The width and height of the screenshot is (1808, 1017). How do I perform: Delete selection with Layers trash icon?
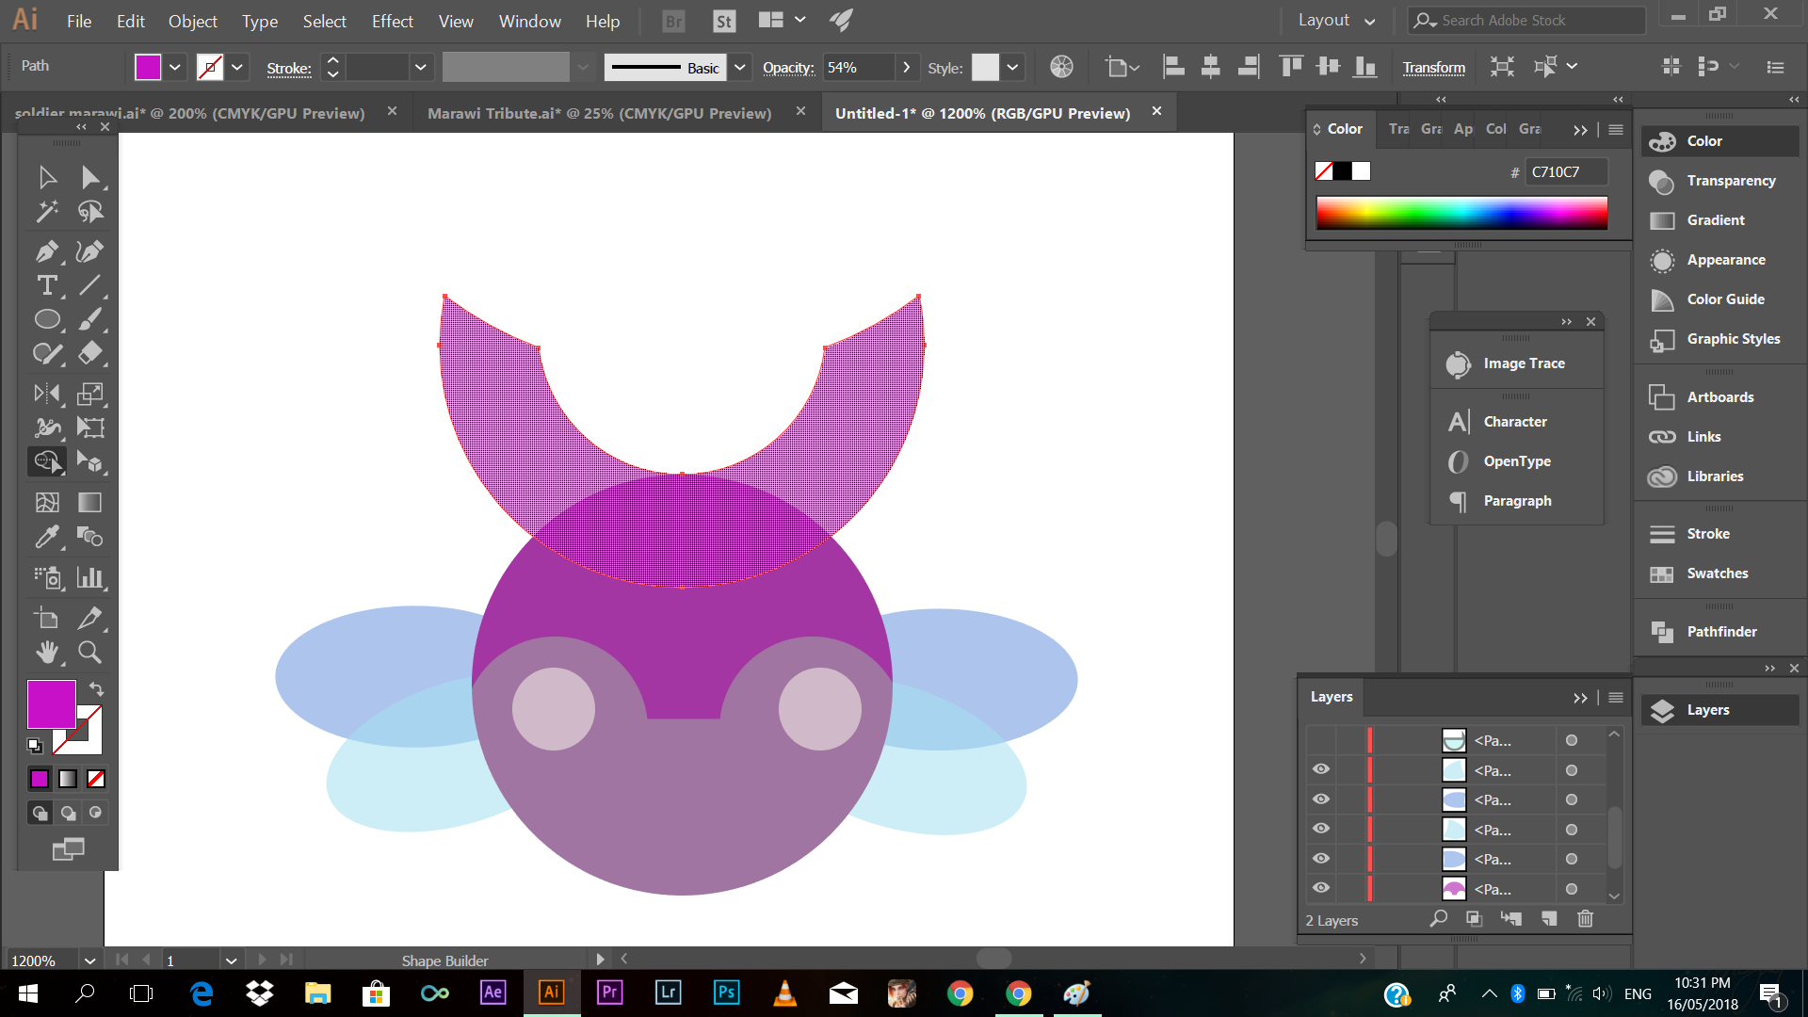[x=1586, y=919]
